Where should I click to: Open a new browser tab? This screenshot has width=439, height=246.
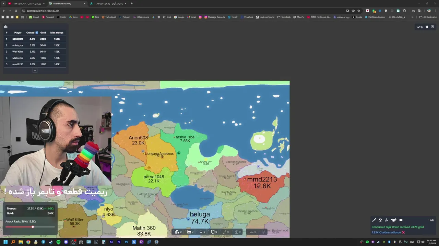132,3
